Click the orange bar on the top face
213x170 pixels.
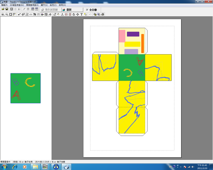142,44
